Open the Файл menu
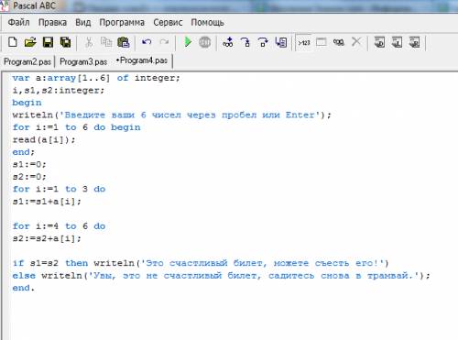This screenshot has width=458, height=340. pos(19,22)
